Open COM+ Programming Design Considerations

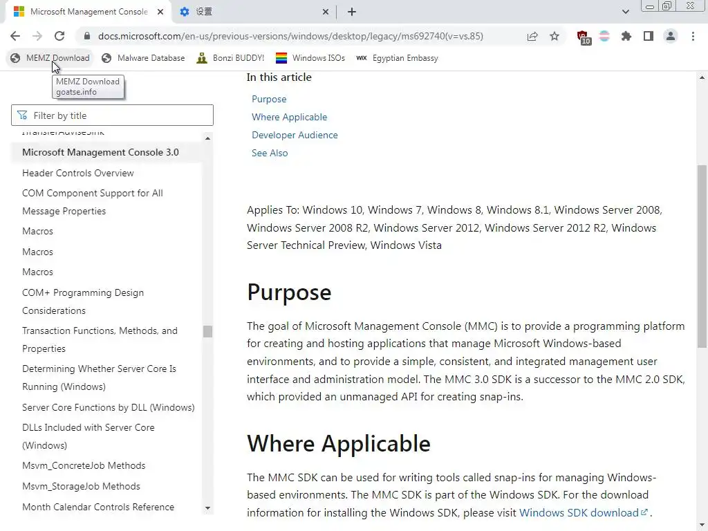pyautogui.click(x=83, y=301)
